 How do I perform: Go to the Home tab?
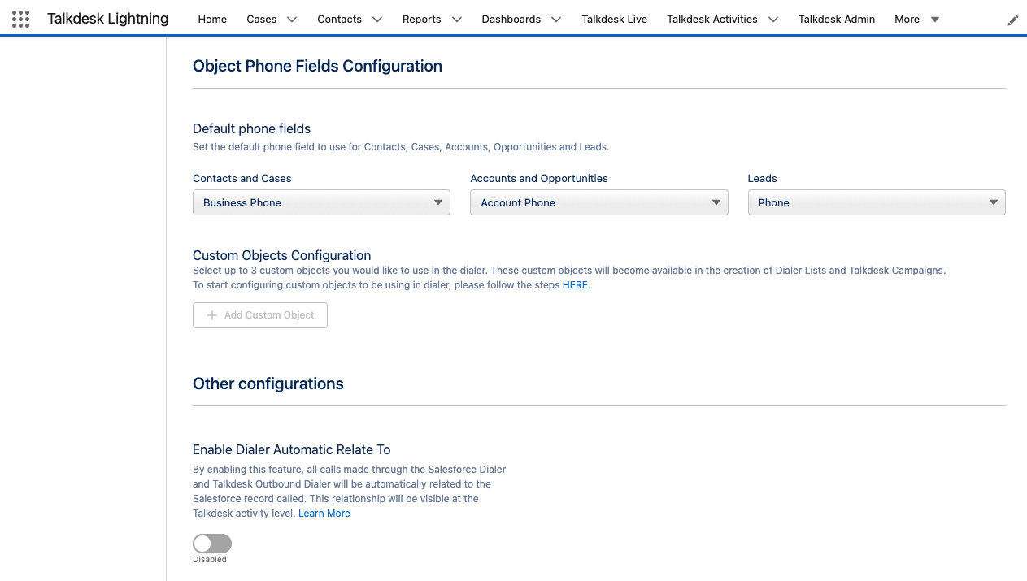(212, 19)
